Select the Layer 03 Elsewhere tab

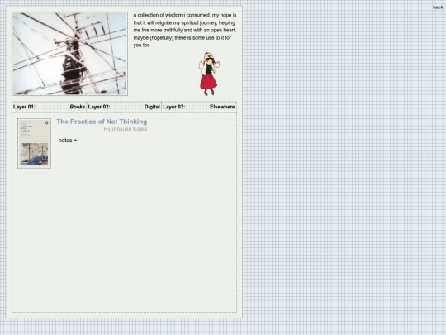pos(199,107)
